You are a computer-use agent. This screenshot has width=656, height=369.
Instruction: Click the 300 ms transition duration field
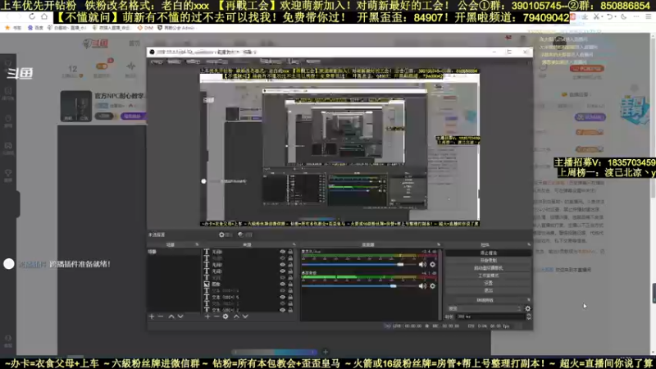(490, 317)
